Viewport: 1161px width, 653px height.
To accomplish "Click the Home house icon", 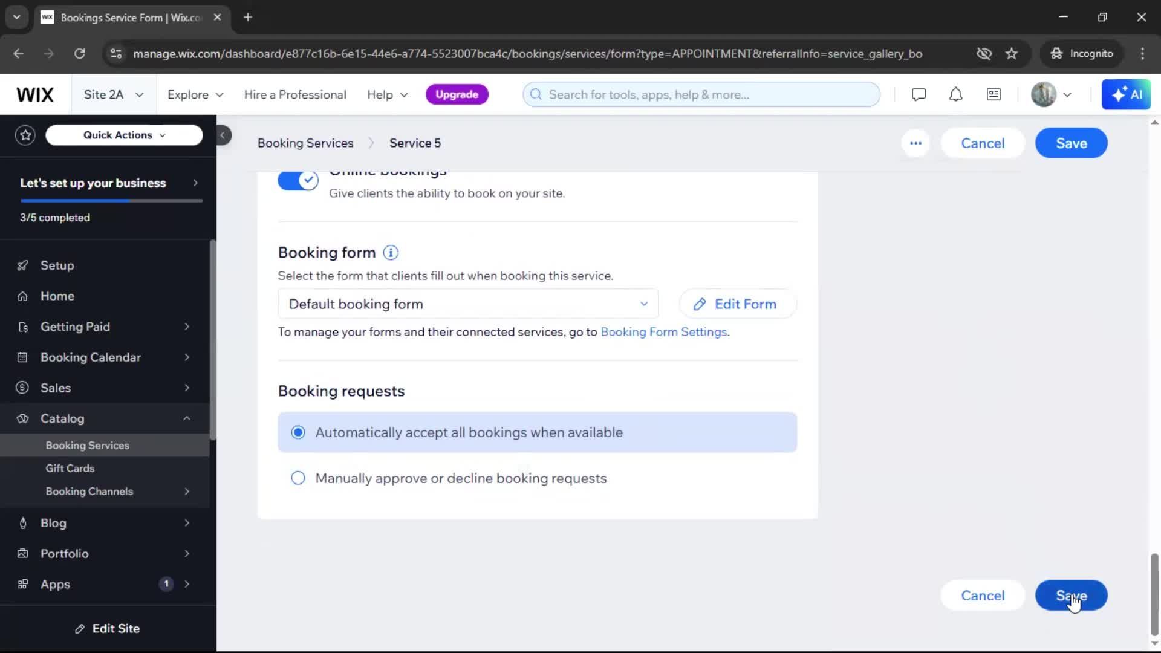I will (x=23, y=296).
